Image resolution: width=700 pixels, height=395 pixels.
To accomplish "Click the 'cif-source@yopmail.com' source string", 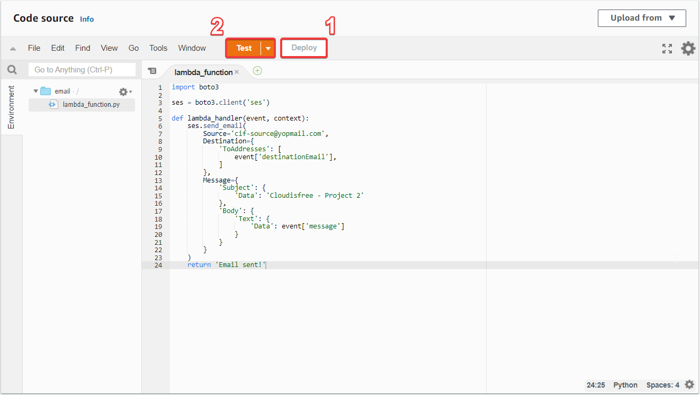I will click(x=278, y=134).
